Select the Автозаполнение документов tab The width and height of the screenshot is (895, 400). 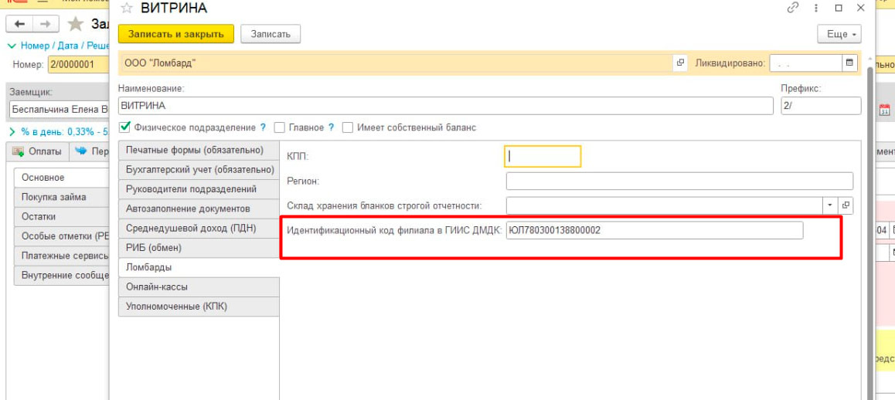(199, 208)
